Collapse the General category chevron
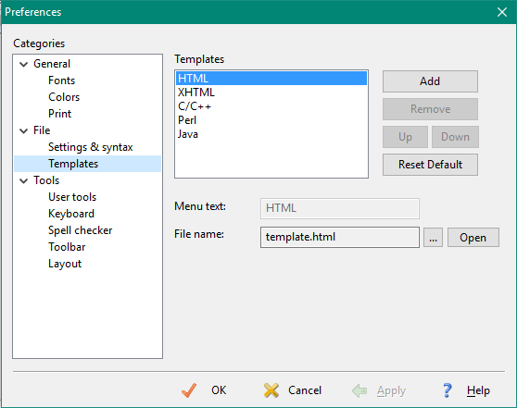Viewport: 517px width, 408px height. pos(24,64)
